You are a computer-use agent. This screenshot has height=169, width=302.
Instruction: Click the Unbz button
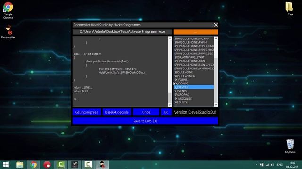(x=146, y=112)
